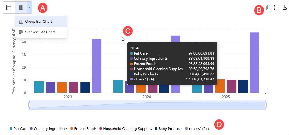Select the bar chart view icon

click(21, 7)
